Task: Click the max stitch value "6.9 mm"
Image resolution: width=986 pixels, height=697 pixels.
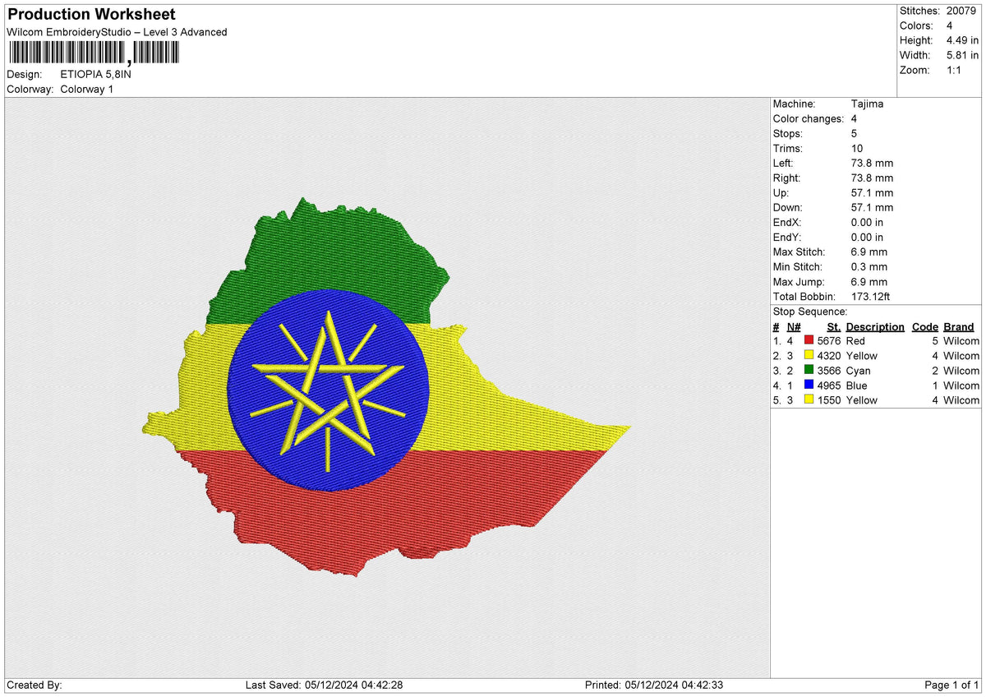Action: click(869, 252)
